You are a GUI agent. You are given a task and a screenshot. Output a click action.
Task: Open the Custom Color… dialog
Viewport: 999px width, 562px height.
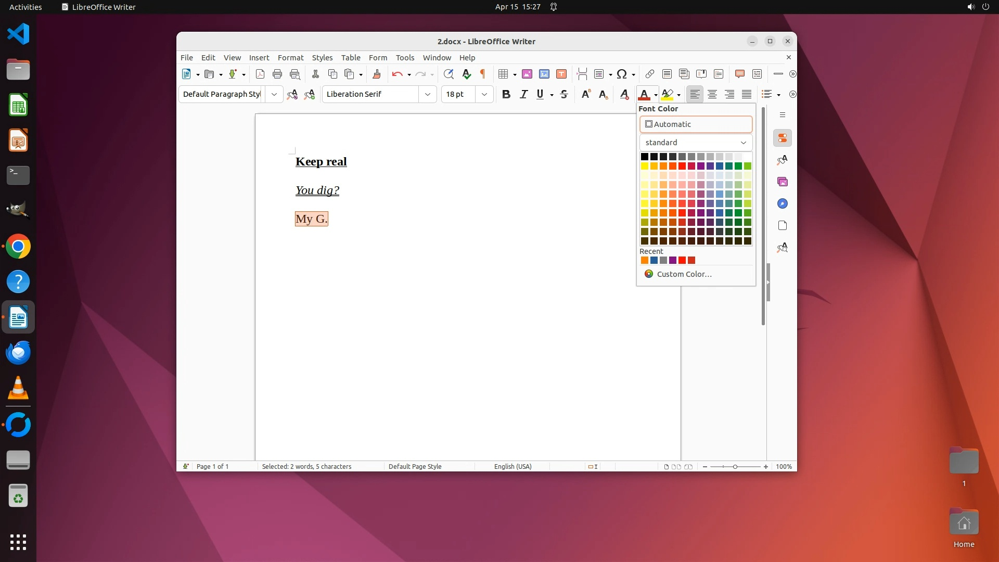point(684,274)
